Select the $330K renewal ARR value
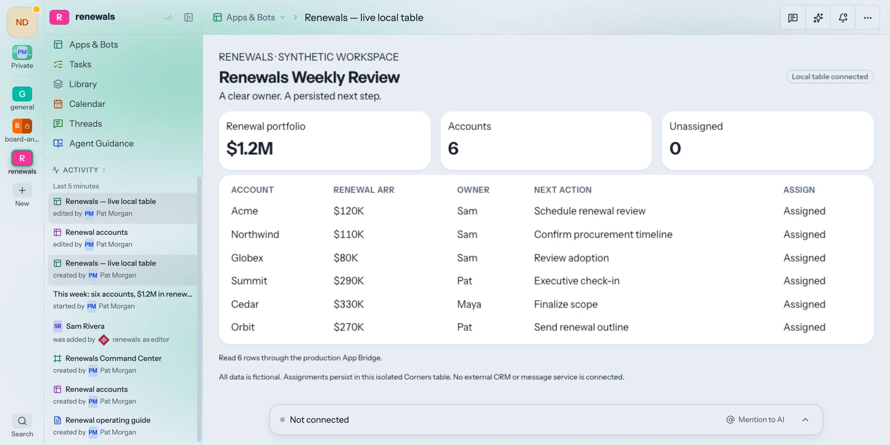The width and height of the screenshot is (890, 445). pos(349,304)
